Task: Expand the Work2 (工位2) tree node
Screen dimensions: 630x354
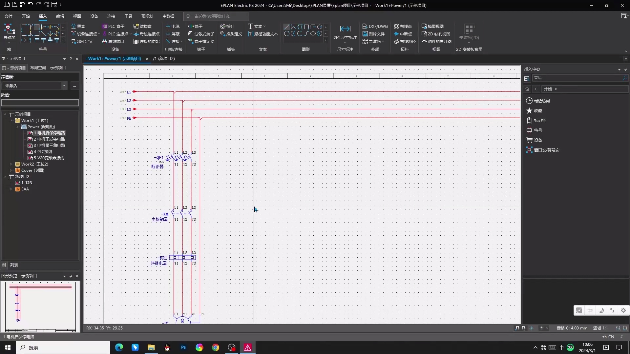Action: (x=11, y=164)
